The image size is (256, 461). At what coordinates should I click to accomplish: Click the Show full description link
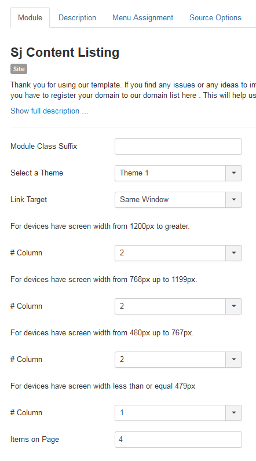(49, 111)
